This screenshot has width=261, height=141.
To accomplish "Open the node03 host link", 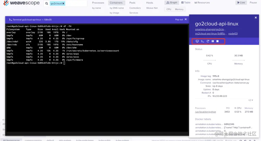I will coord(233,34).
